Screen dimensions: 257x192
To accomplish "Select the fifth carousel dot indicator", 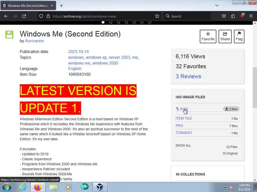I will pos(134,22).
